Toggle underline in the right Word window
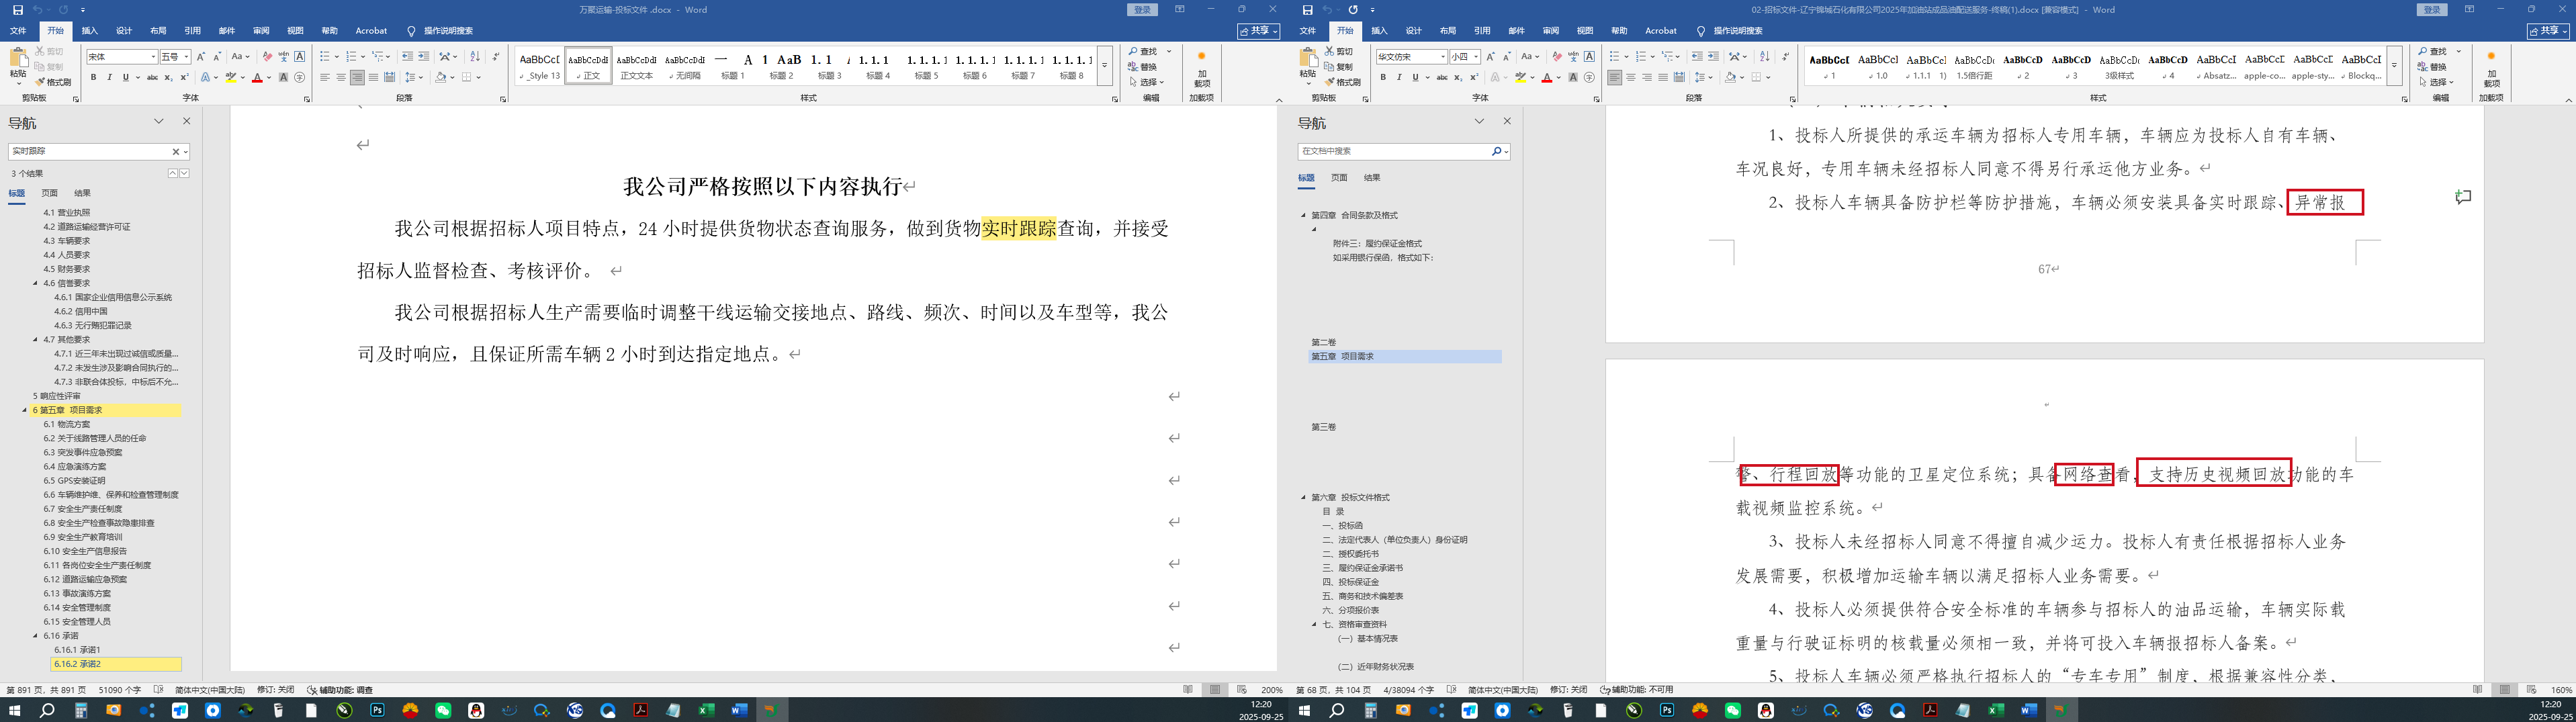Image resolution: width=2576 pixels, height=722 pixels. click(x=1415, y=77)
